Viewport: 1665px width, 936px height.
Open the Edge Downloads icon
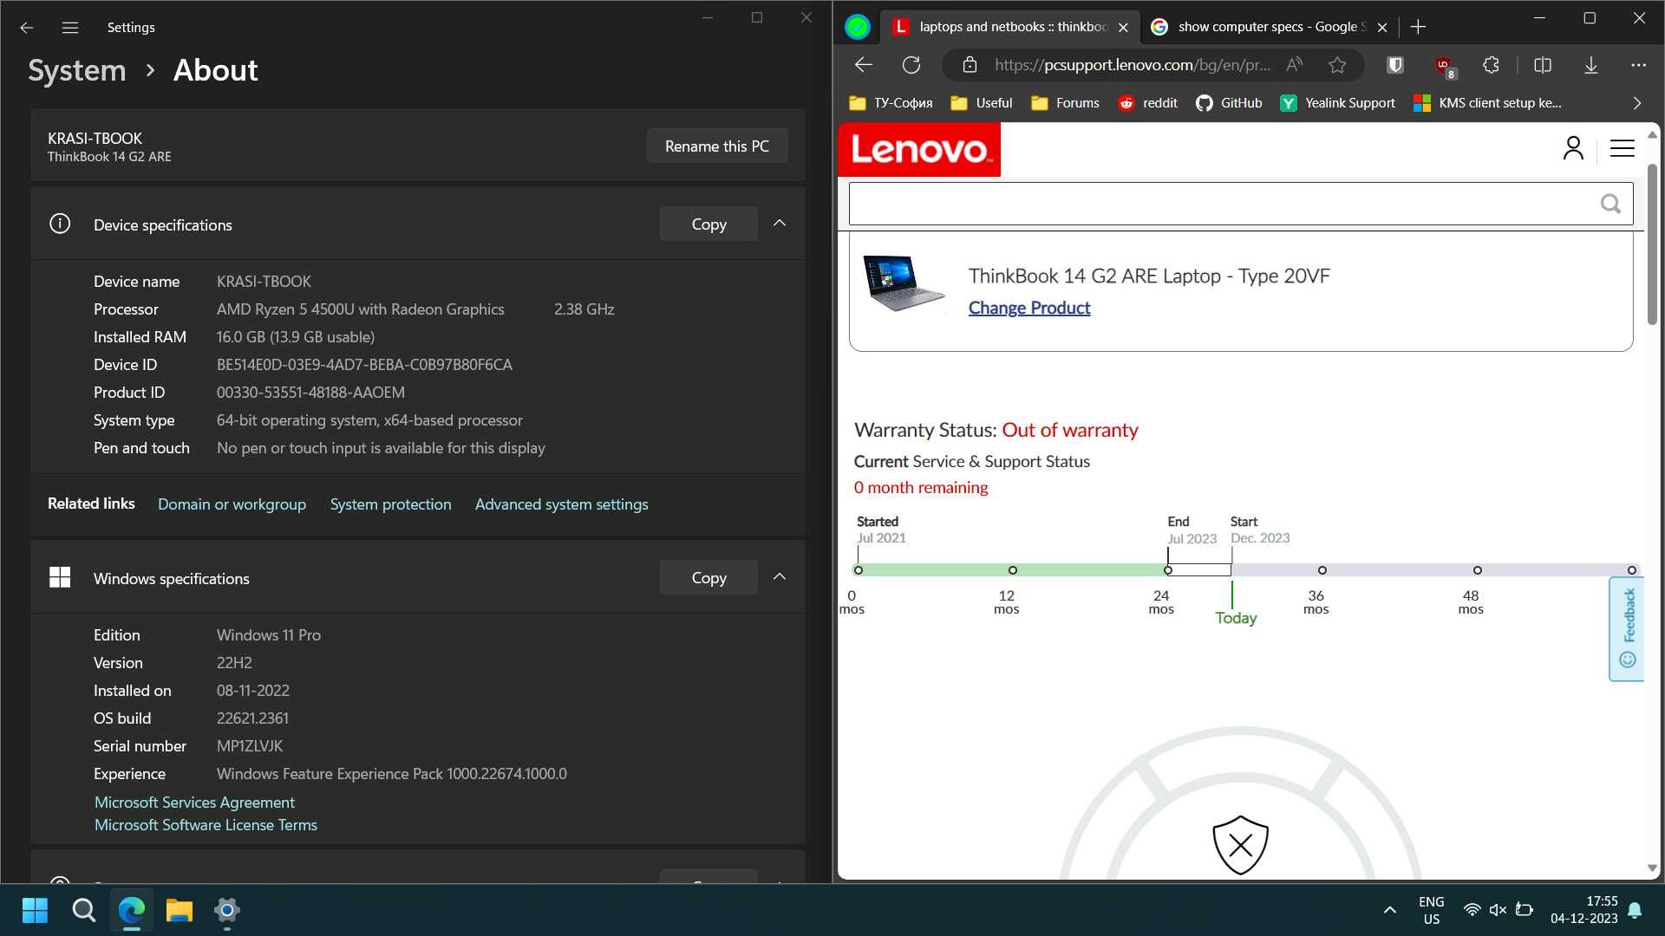(1591, 65)
